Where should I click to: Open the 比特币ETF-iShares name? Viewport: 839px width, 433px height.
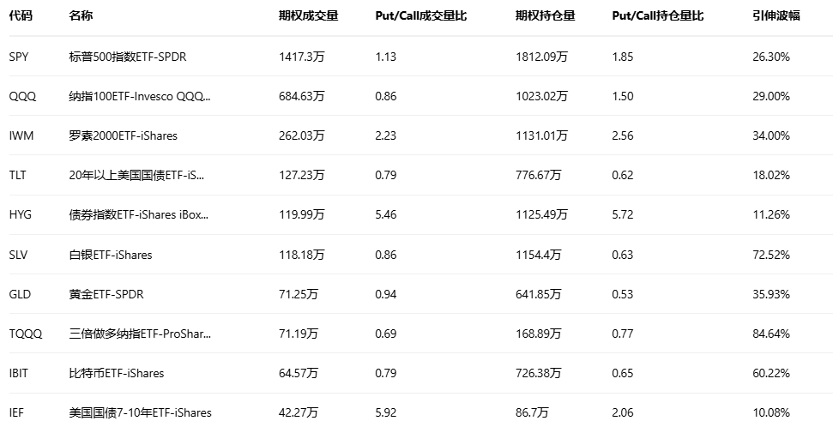(x=117, y=373)
